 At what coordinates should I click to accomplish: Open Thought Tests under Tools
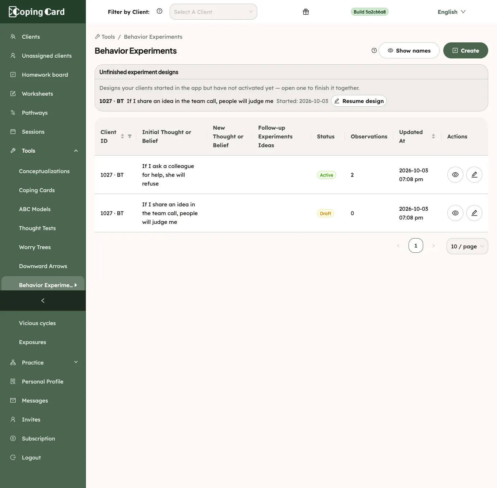coord(43,228)
